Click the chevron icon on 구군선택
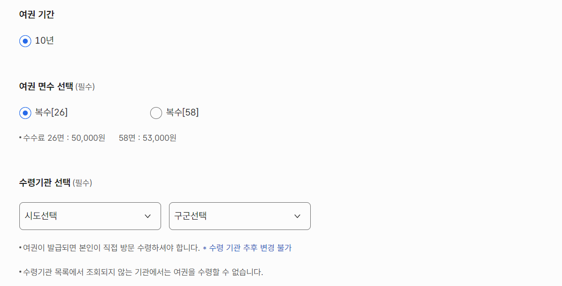This screenshot has width=562, height=286. click(297, 216)
